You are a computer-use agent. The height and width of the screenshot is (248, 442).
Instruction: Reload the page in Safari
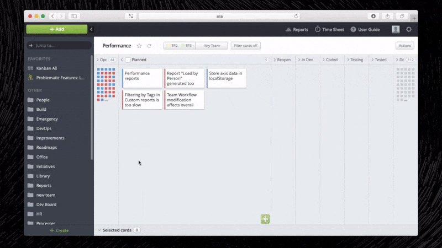(x=296, y=17)
